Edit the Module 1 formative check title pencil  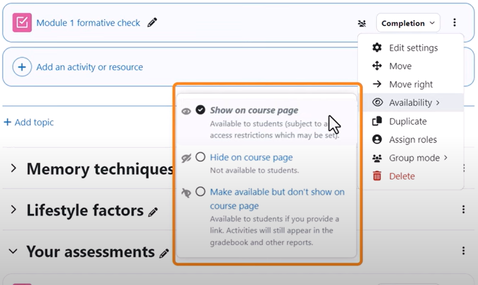(152, 23)
